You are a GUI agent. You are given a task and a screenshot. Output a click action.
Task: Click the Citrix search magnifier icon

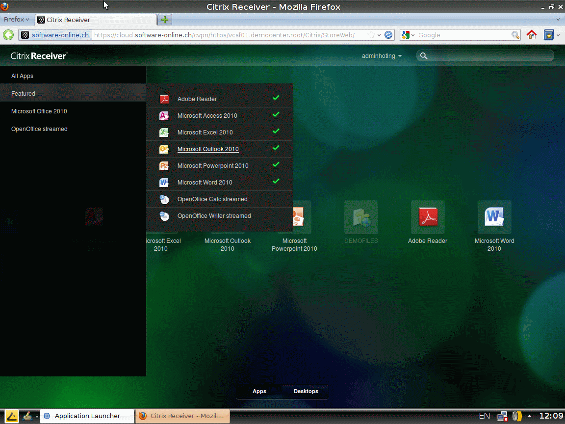tap(424, 56)
